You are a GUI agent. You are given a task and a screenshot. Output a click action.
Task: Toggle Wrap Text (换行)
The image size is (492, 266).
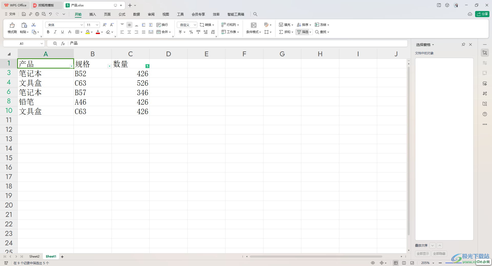[162, 25]
